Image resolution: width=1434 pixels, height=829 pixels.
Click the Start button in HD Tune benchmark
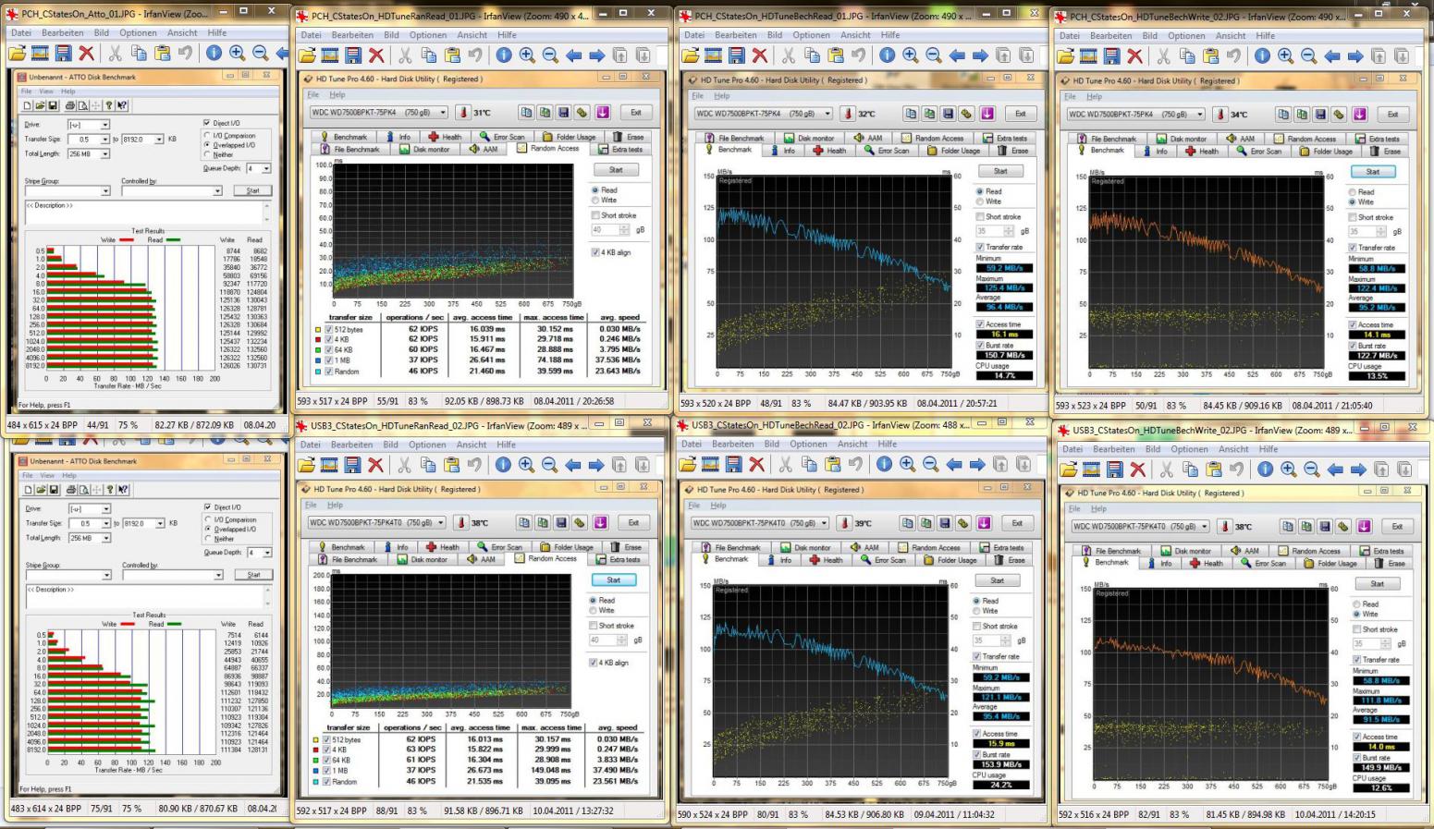click(616, 170)
